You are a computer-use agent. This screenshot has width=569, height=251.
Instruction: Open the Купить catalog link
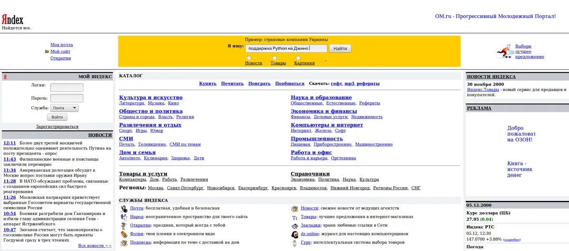click(x=208, y=83)
